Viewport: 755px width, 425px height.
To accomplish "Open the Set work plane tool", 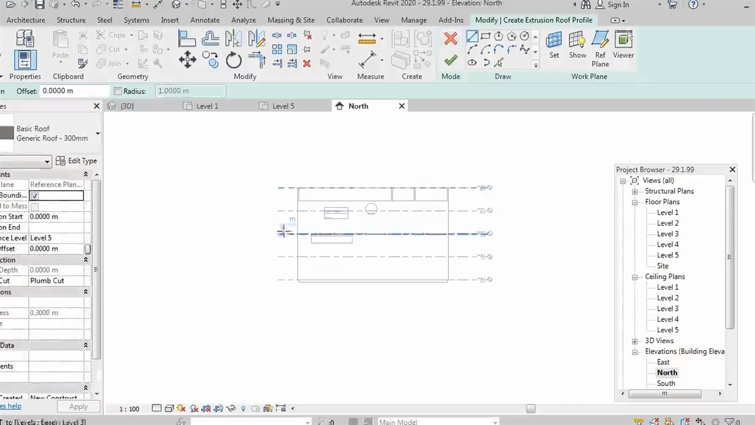I will (x=554, y=45).
